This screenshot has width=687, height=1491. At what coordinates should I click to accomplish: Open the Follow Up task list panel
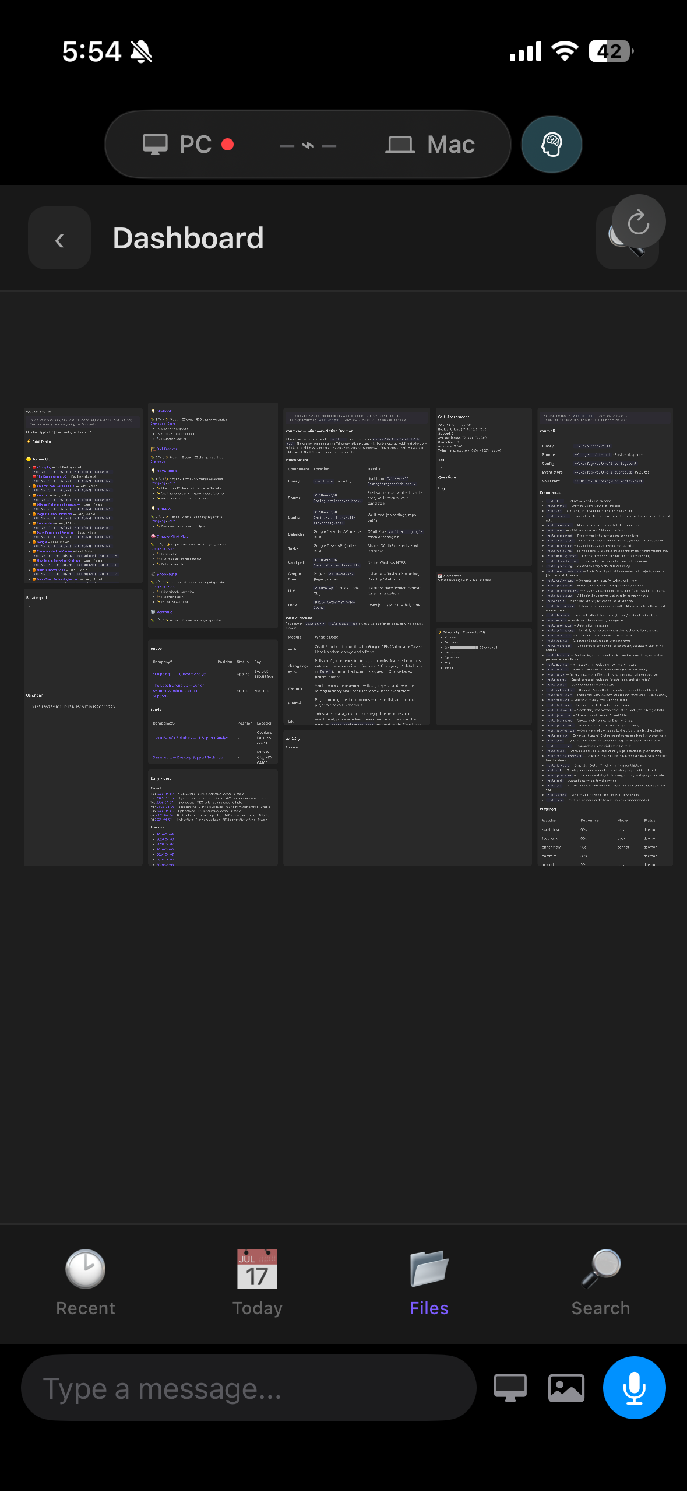83,495
